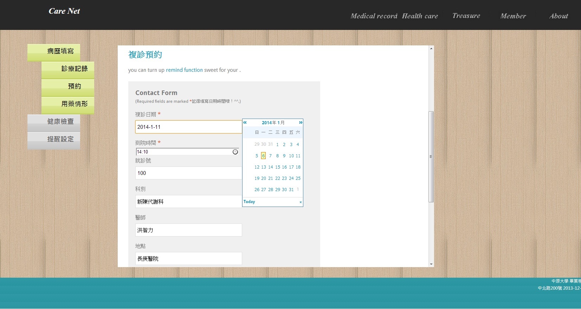Click Today in the calendar popup
581x309 pixels.
(249, 202)
